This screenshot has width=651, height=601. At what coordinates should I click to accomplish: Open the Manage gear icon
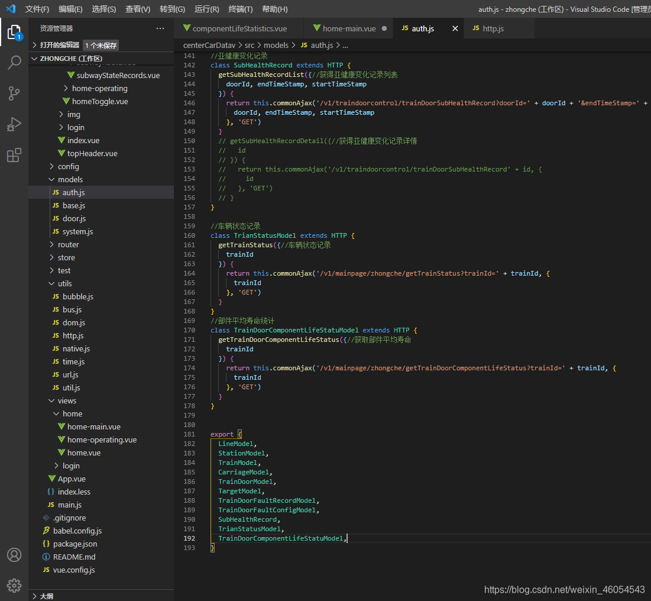[14, 585]
